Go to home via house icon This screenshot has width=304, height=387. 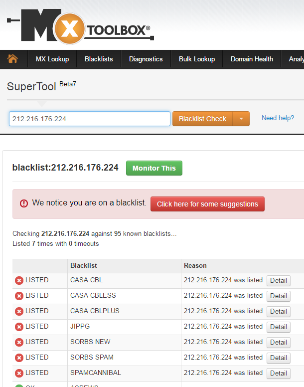[x=12, y=59]
